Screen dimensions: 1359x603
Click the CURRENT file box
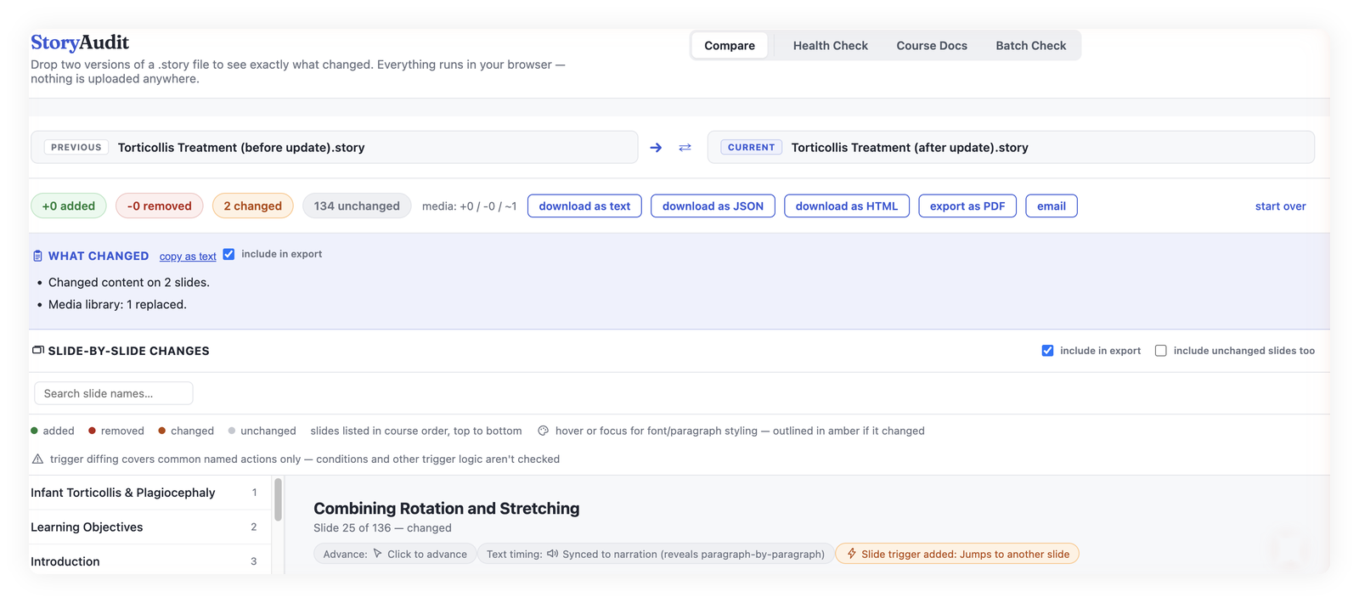[1011, 148]
